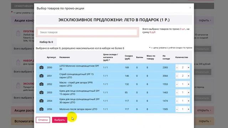Screen dimensions: 228x128
Task: Click stock value 1463
Action: 165,92
